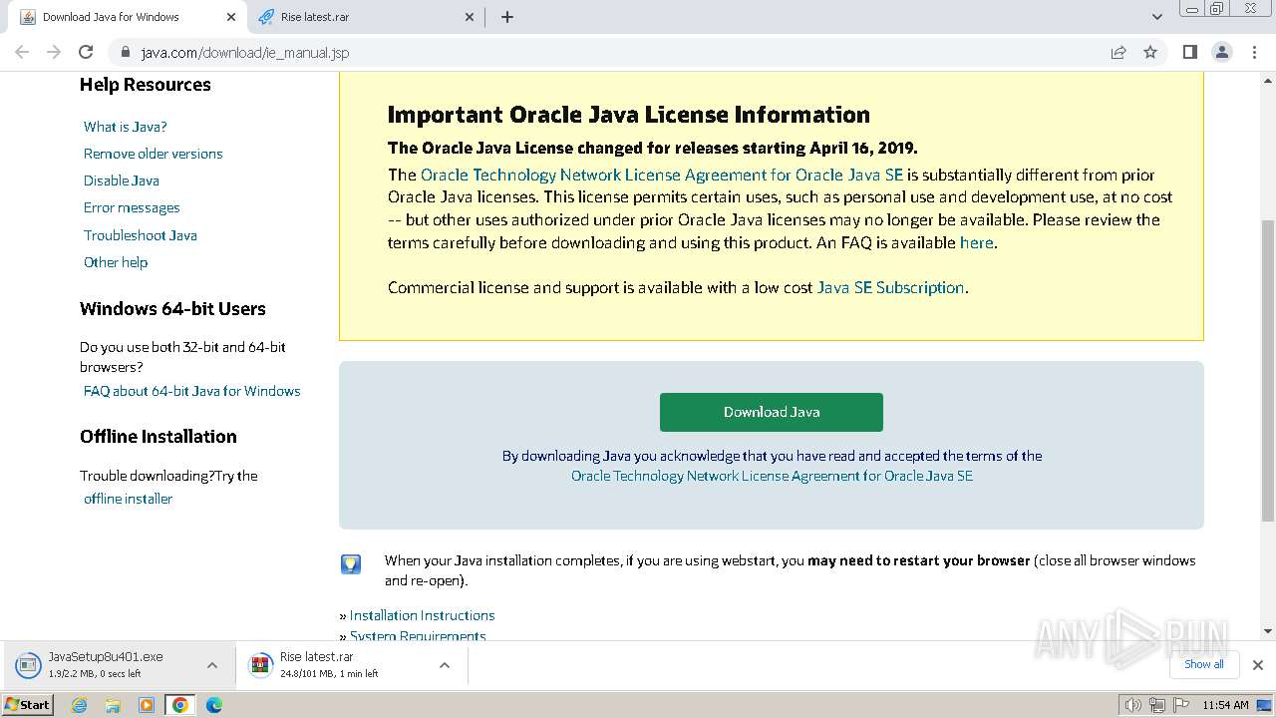
Task: Click the 'Help Resources' heading
Action: (146, 85)
